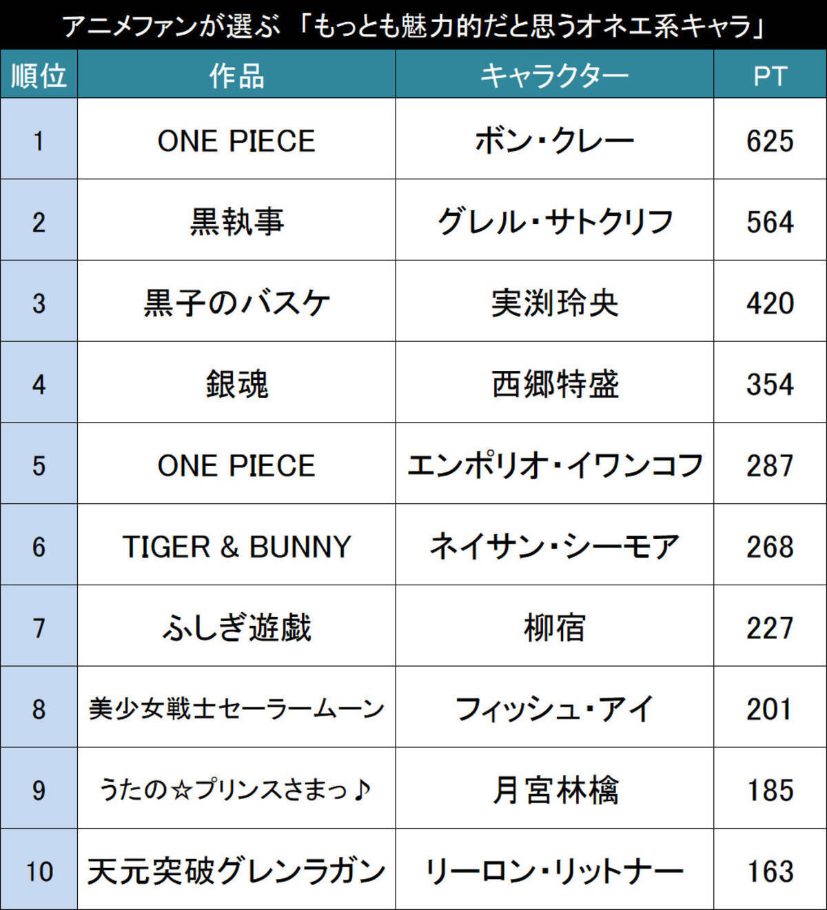
Task: Click the 625 points value
Action: 770,141
